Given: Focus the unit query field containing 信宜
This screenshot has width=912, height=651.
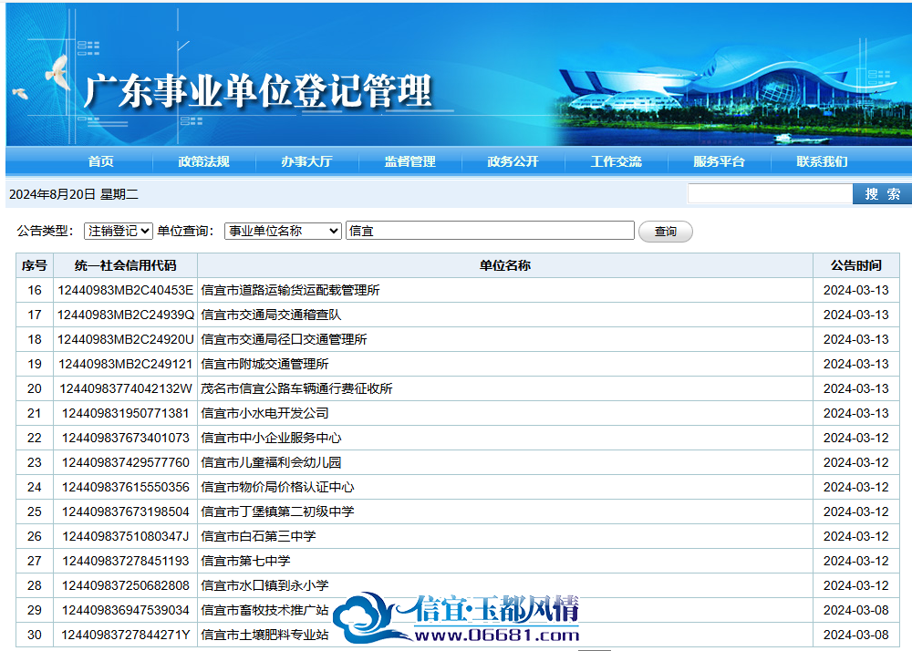Looking at the screenshot, I should 490,230.
